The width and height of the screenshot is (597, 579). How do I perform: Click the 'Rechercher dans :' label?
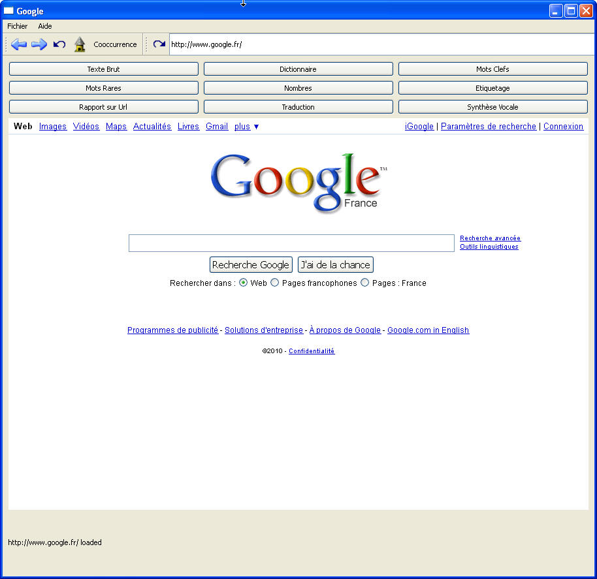click(x=202, y=283)
